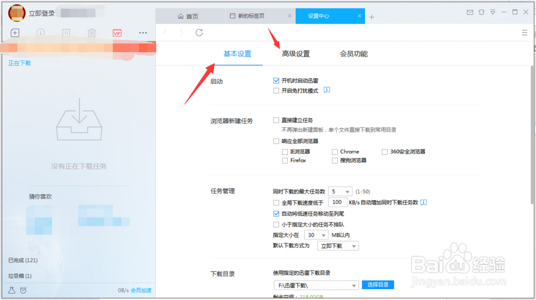Click the user avatar to log in
This screenshot has width=536, height=300.
[x=17, y=13]
